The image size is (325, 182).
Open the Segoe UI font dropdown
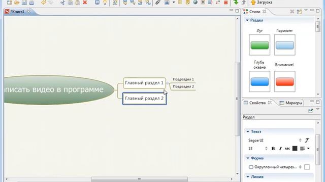(300, 141)
